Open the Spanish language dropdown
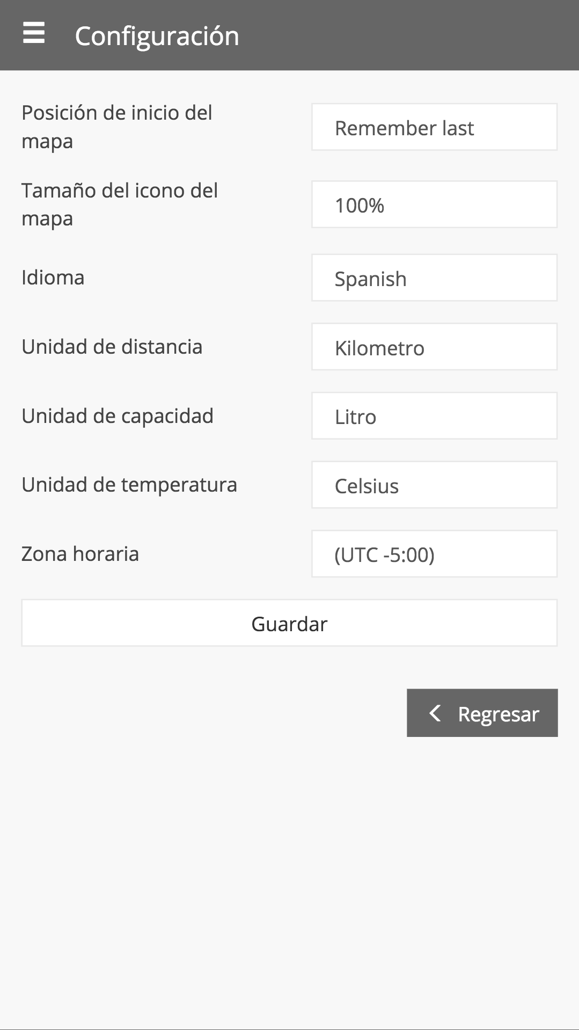Viewport: 579px width, 1030px height. coord(434,277)
